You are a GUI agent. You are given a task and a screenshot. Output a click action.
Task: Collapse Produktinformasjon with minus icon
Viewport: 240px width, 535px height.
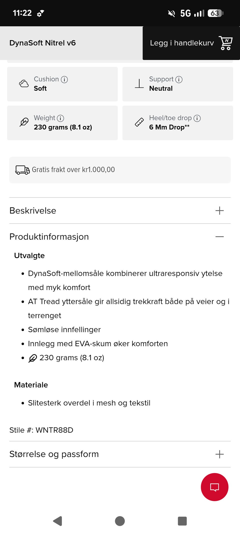219,237
